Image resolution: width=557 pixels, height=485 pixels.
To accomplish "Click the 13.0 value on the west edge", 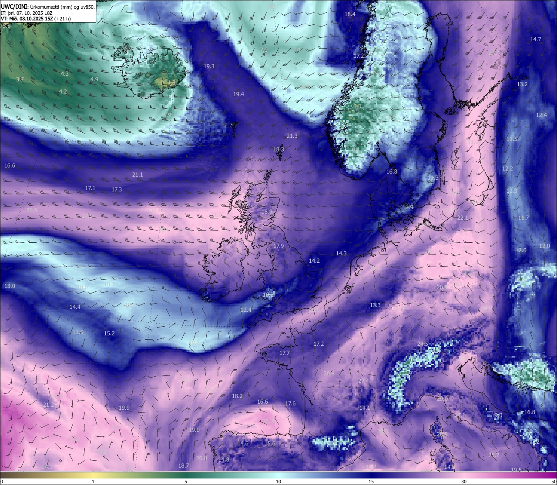I will pyautogui.click(x=10, y=286).
